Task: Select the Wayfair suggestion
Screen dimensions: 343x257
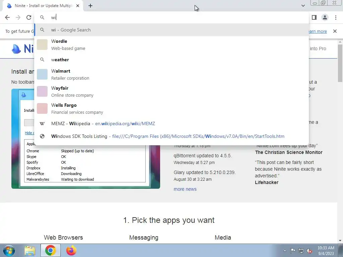Action: coord(171,91)
